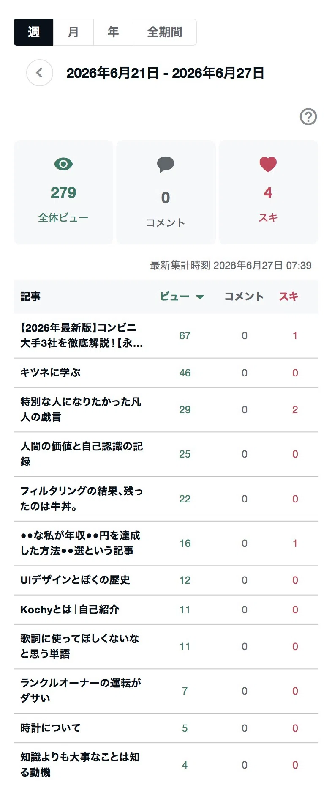Image resolution: width=332 pixels, height=799 pixels.
Task: Sort by the コメント column header
Action: click(244, 297)
